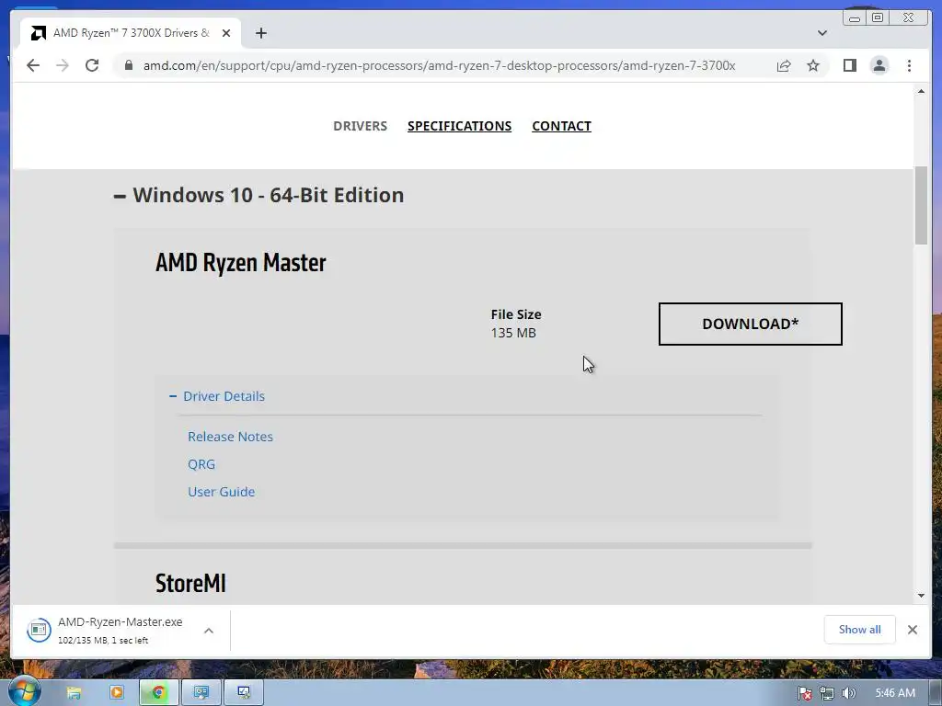
Task: Open the CONTACT section
Action: coord(562,126)
